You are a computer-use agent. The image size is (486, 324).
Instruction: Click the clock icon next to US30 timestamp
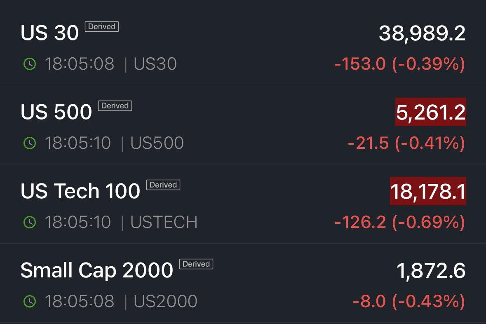click(x=29, y=64)
